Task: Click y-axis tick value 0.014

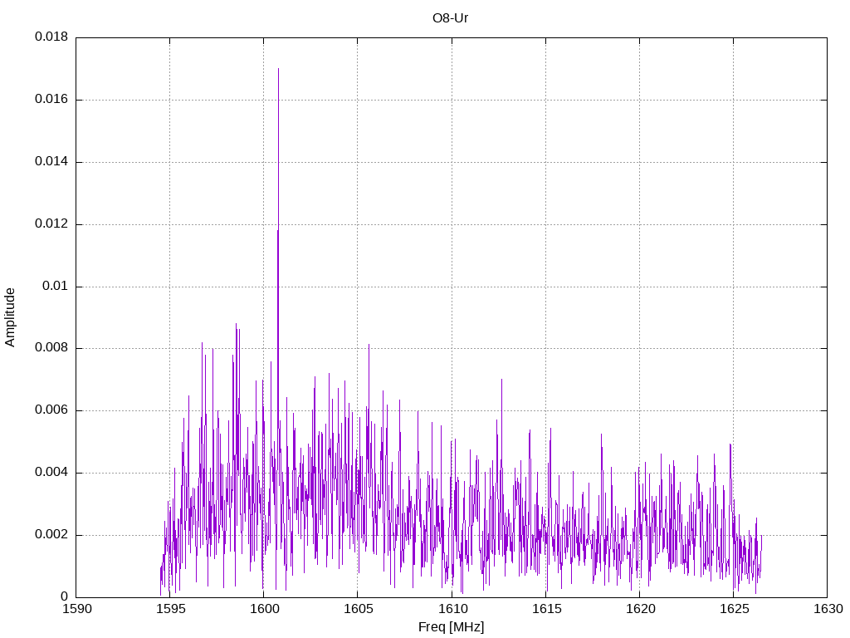Action: [x=51, y=162]
